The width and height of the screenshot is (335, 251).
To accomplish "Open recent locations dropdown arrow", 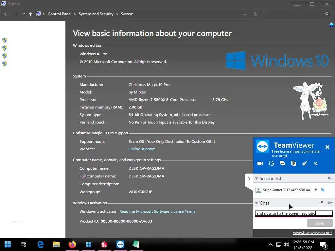I will pyautogui.click(x=24, y=14).
